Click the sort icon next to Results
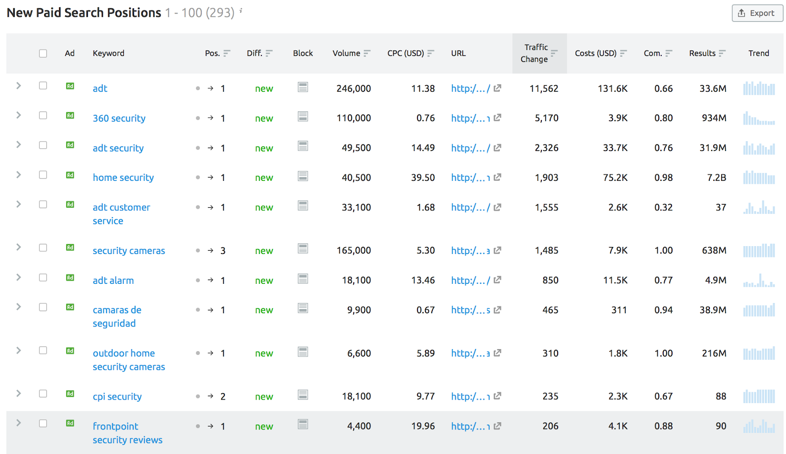The image size is (786, 454). point(722,53)
